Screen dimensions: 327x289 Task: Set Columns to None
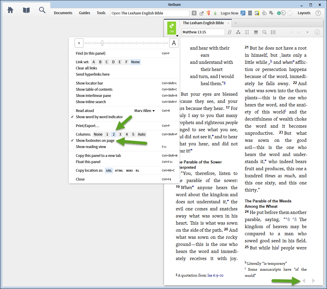[98, 134]
